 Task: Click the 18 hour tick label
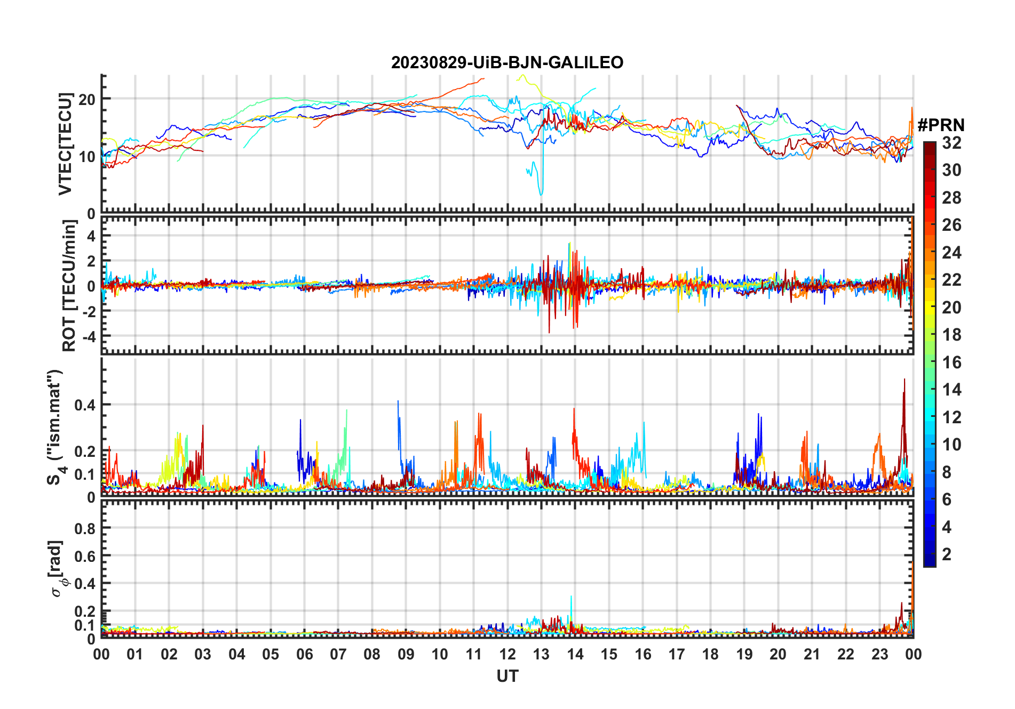pyautogui.click(x=710, y=655)
